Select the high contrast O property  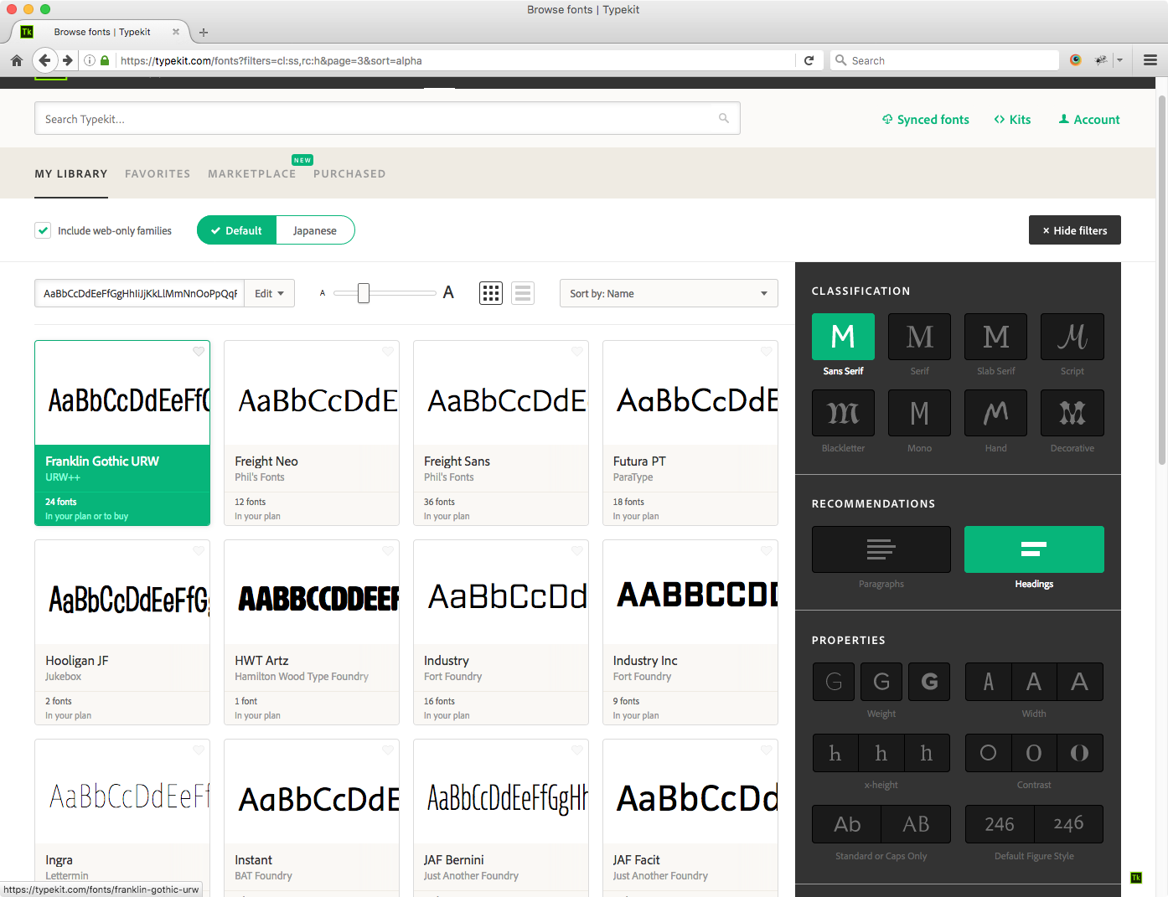pyautogui.click(x=1080, y=753)
